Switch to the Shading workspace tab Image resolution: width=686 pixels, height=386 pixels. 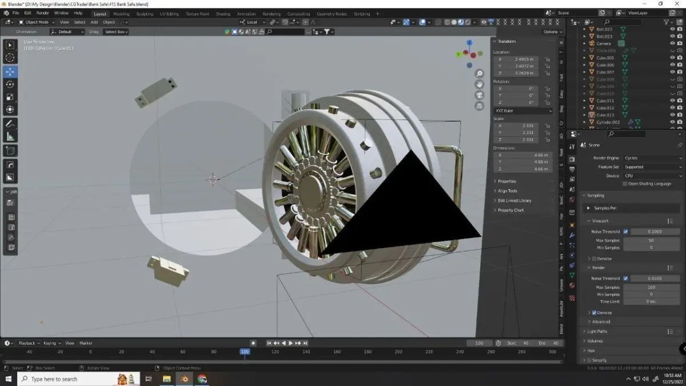coord(223,14)
